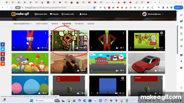Open options menu on 'sohawn' GIF
The height and width of the screenshot is (103, 184).
162,79
